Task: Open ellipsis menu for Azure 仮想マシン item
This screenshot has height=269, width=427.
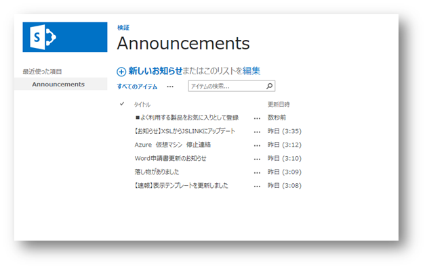Action: click(x=257, y=145)
